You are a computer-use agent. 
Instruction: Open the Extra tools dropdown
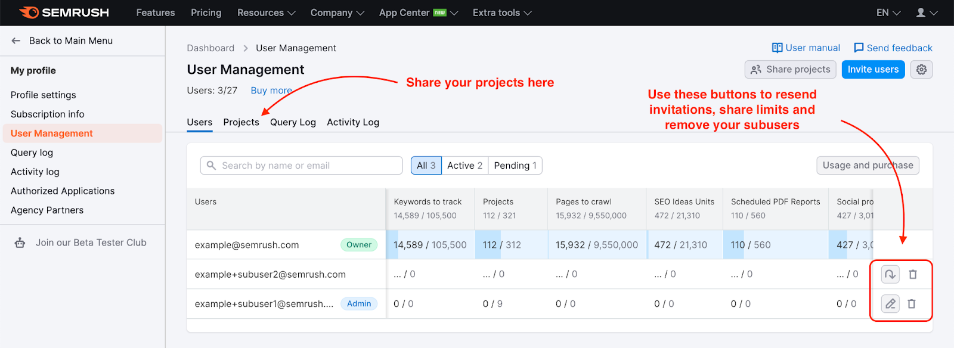pyautogui.click(x=502, y=13)
